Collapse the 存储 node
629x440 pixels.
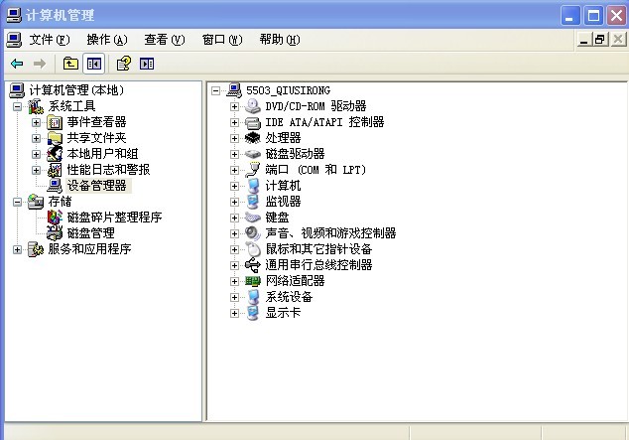pos(17,202)
